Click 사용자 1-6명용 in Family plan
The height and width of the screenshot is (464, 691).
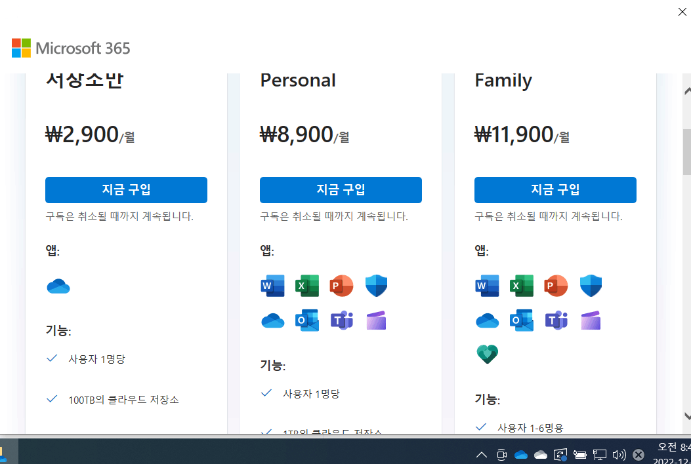point(530,427)
